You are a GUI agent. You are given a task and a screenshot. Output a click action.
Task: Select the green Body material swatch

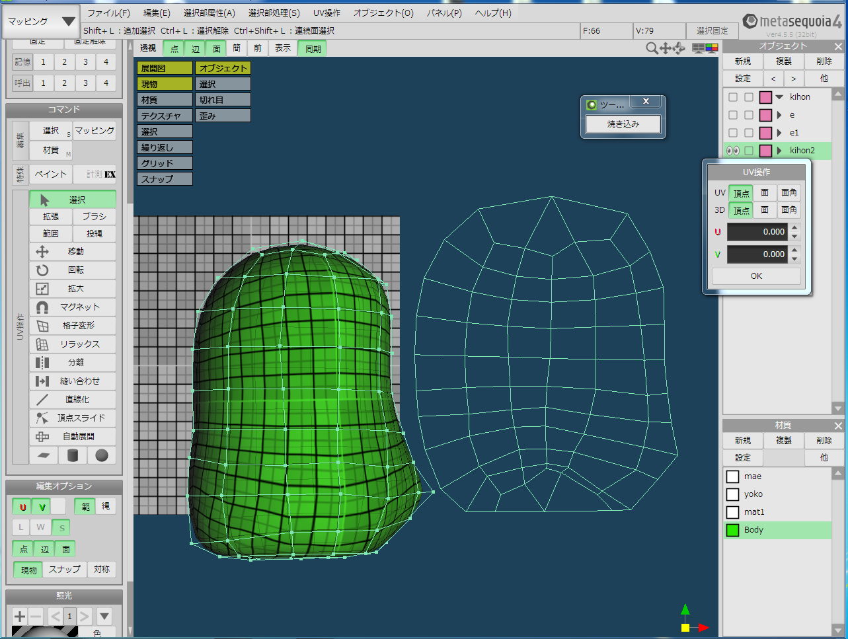[x=732, y=530]
